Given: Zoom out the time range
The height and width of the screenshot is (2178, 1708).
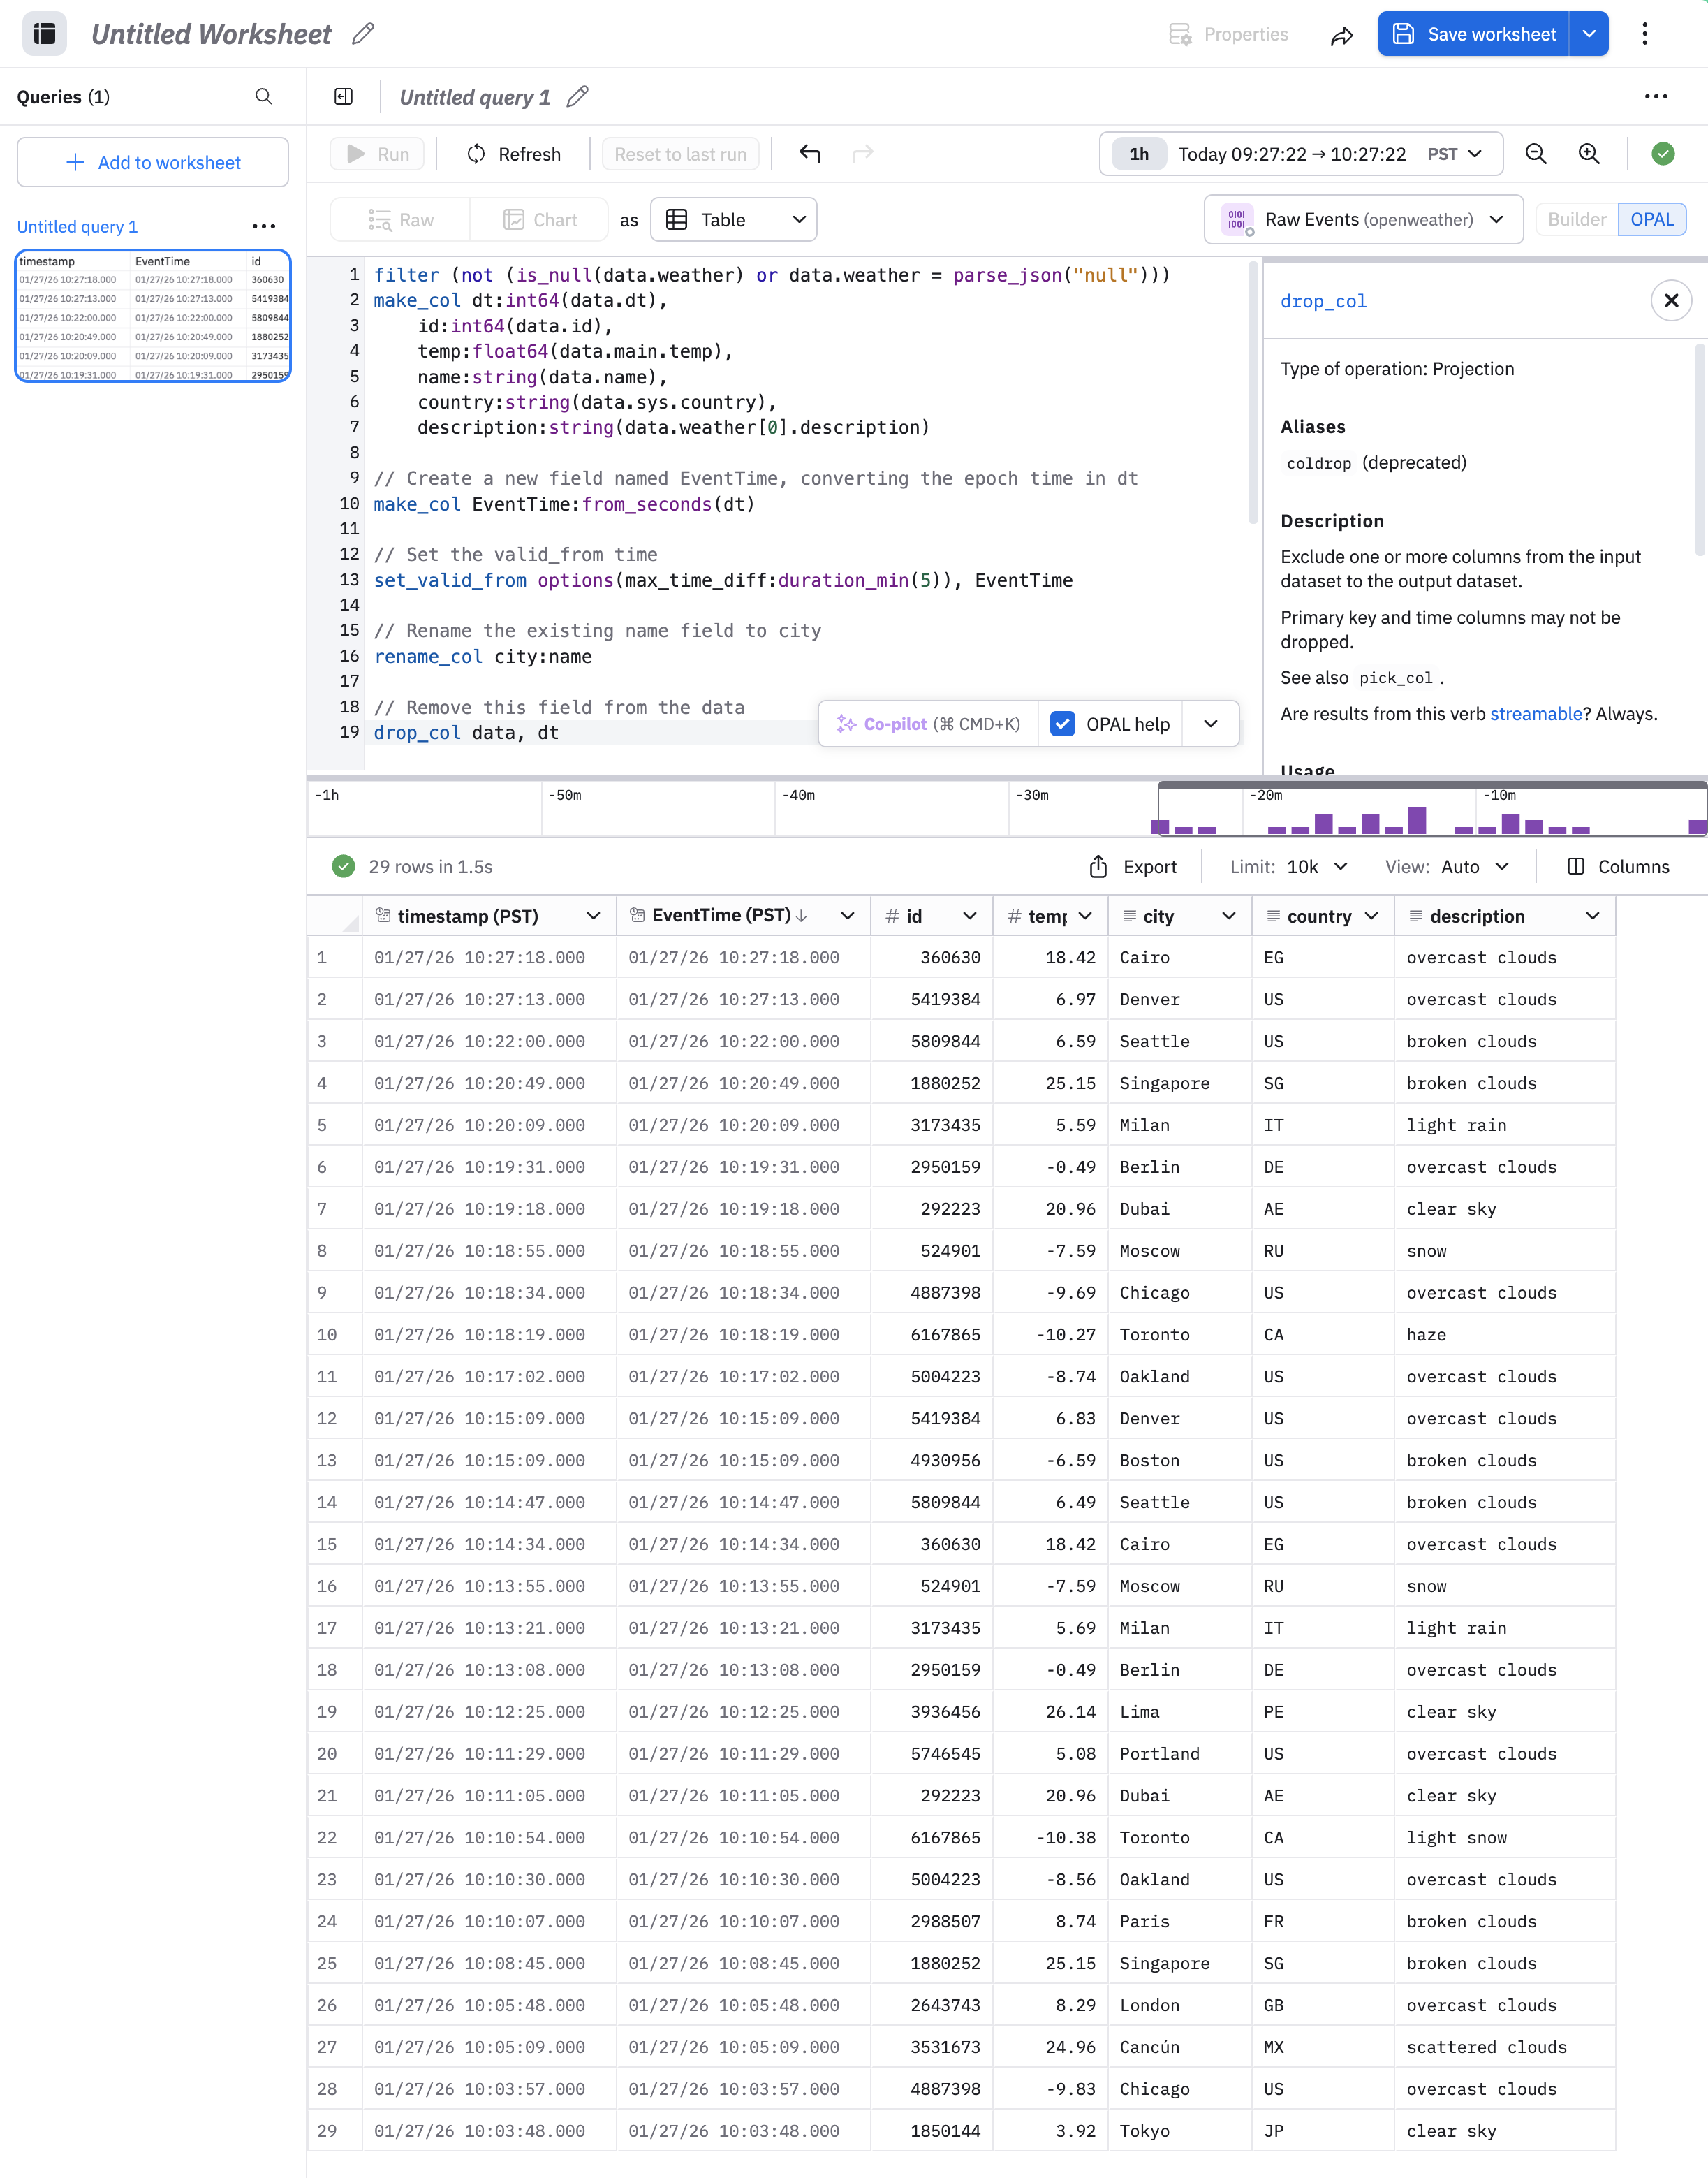Looking at the screenshot, I should click(x=1535, y=154).
